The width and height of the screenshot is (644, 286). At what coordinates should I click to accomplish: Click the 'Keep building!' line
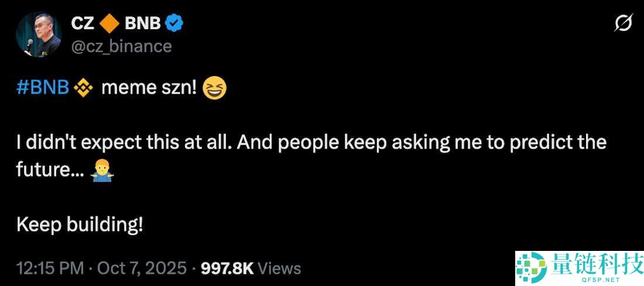[80, 224]
